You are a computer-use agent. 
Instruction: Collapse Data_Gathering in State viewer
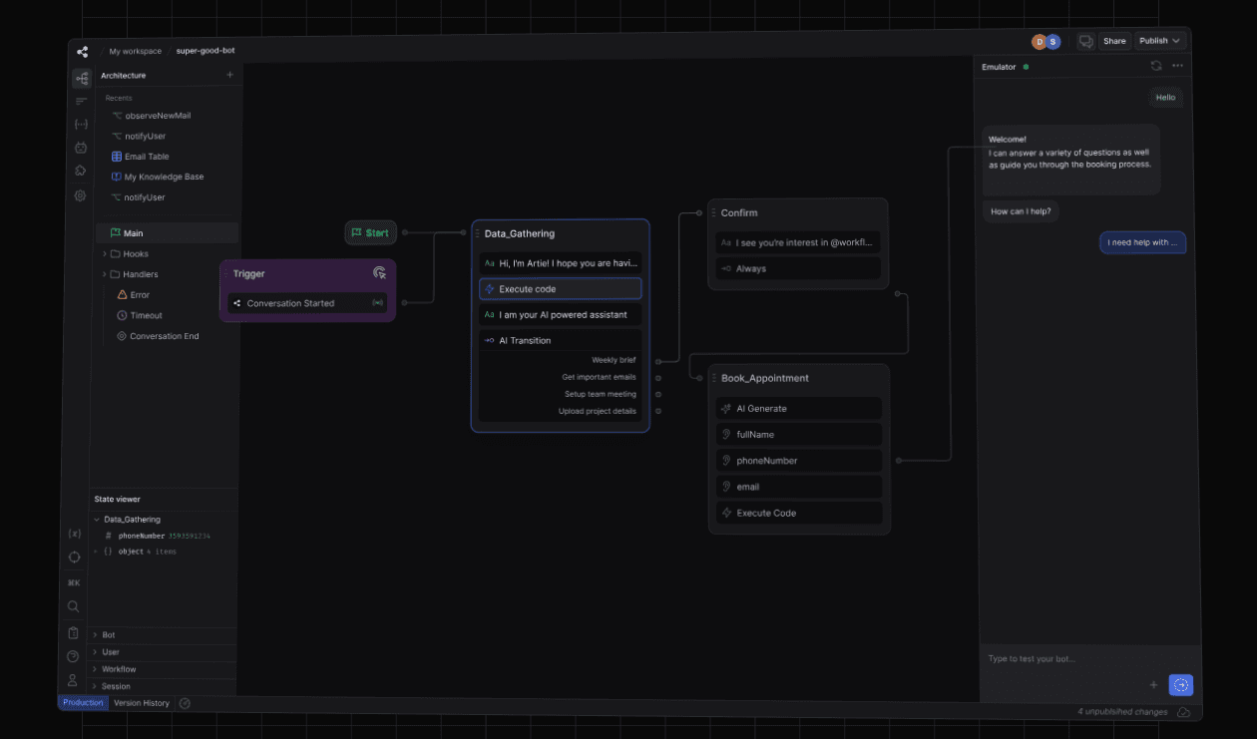coord(97,520)
